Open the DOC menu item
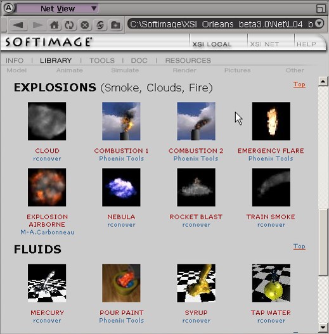 [x=139, y=60]
